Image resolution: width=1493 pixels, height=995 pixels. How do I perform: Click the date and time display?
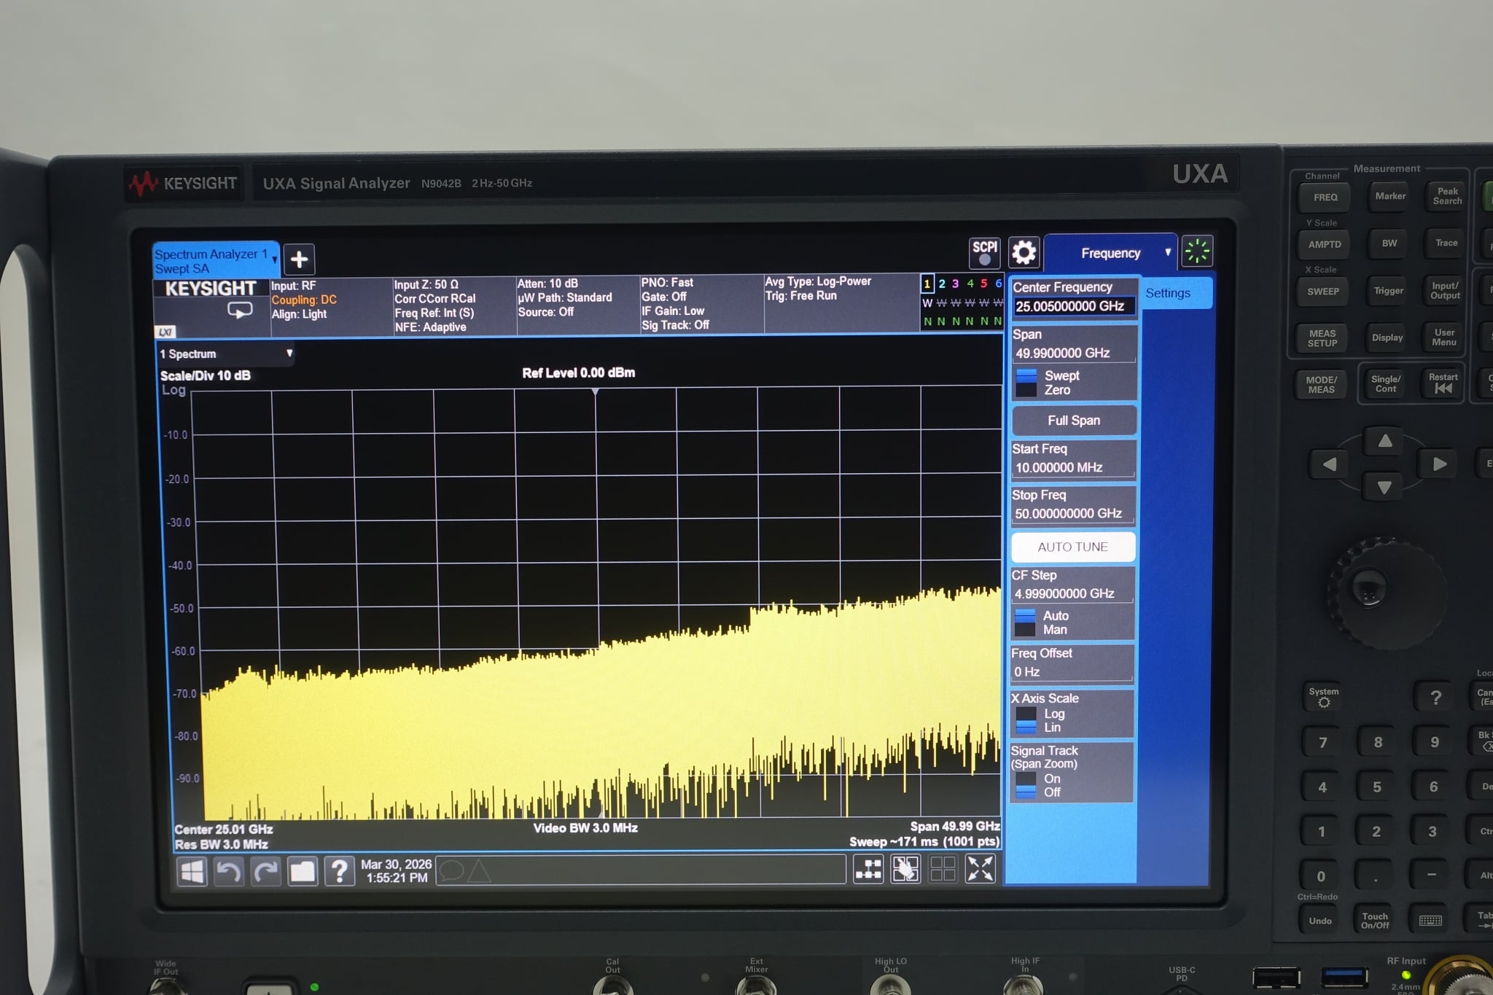(396, 870)
